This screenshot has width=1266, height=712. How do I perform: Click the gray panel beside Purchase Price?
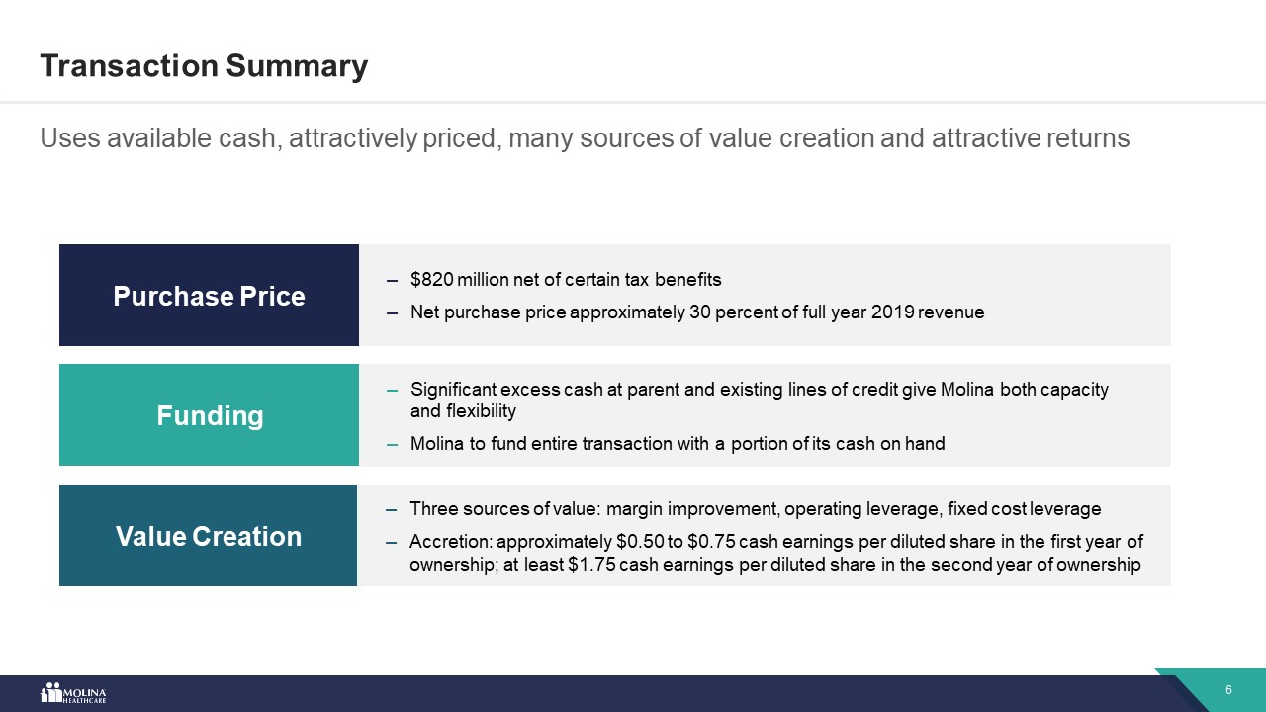click(x=765, y=295)
